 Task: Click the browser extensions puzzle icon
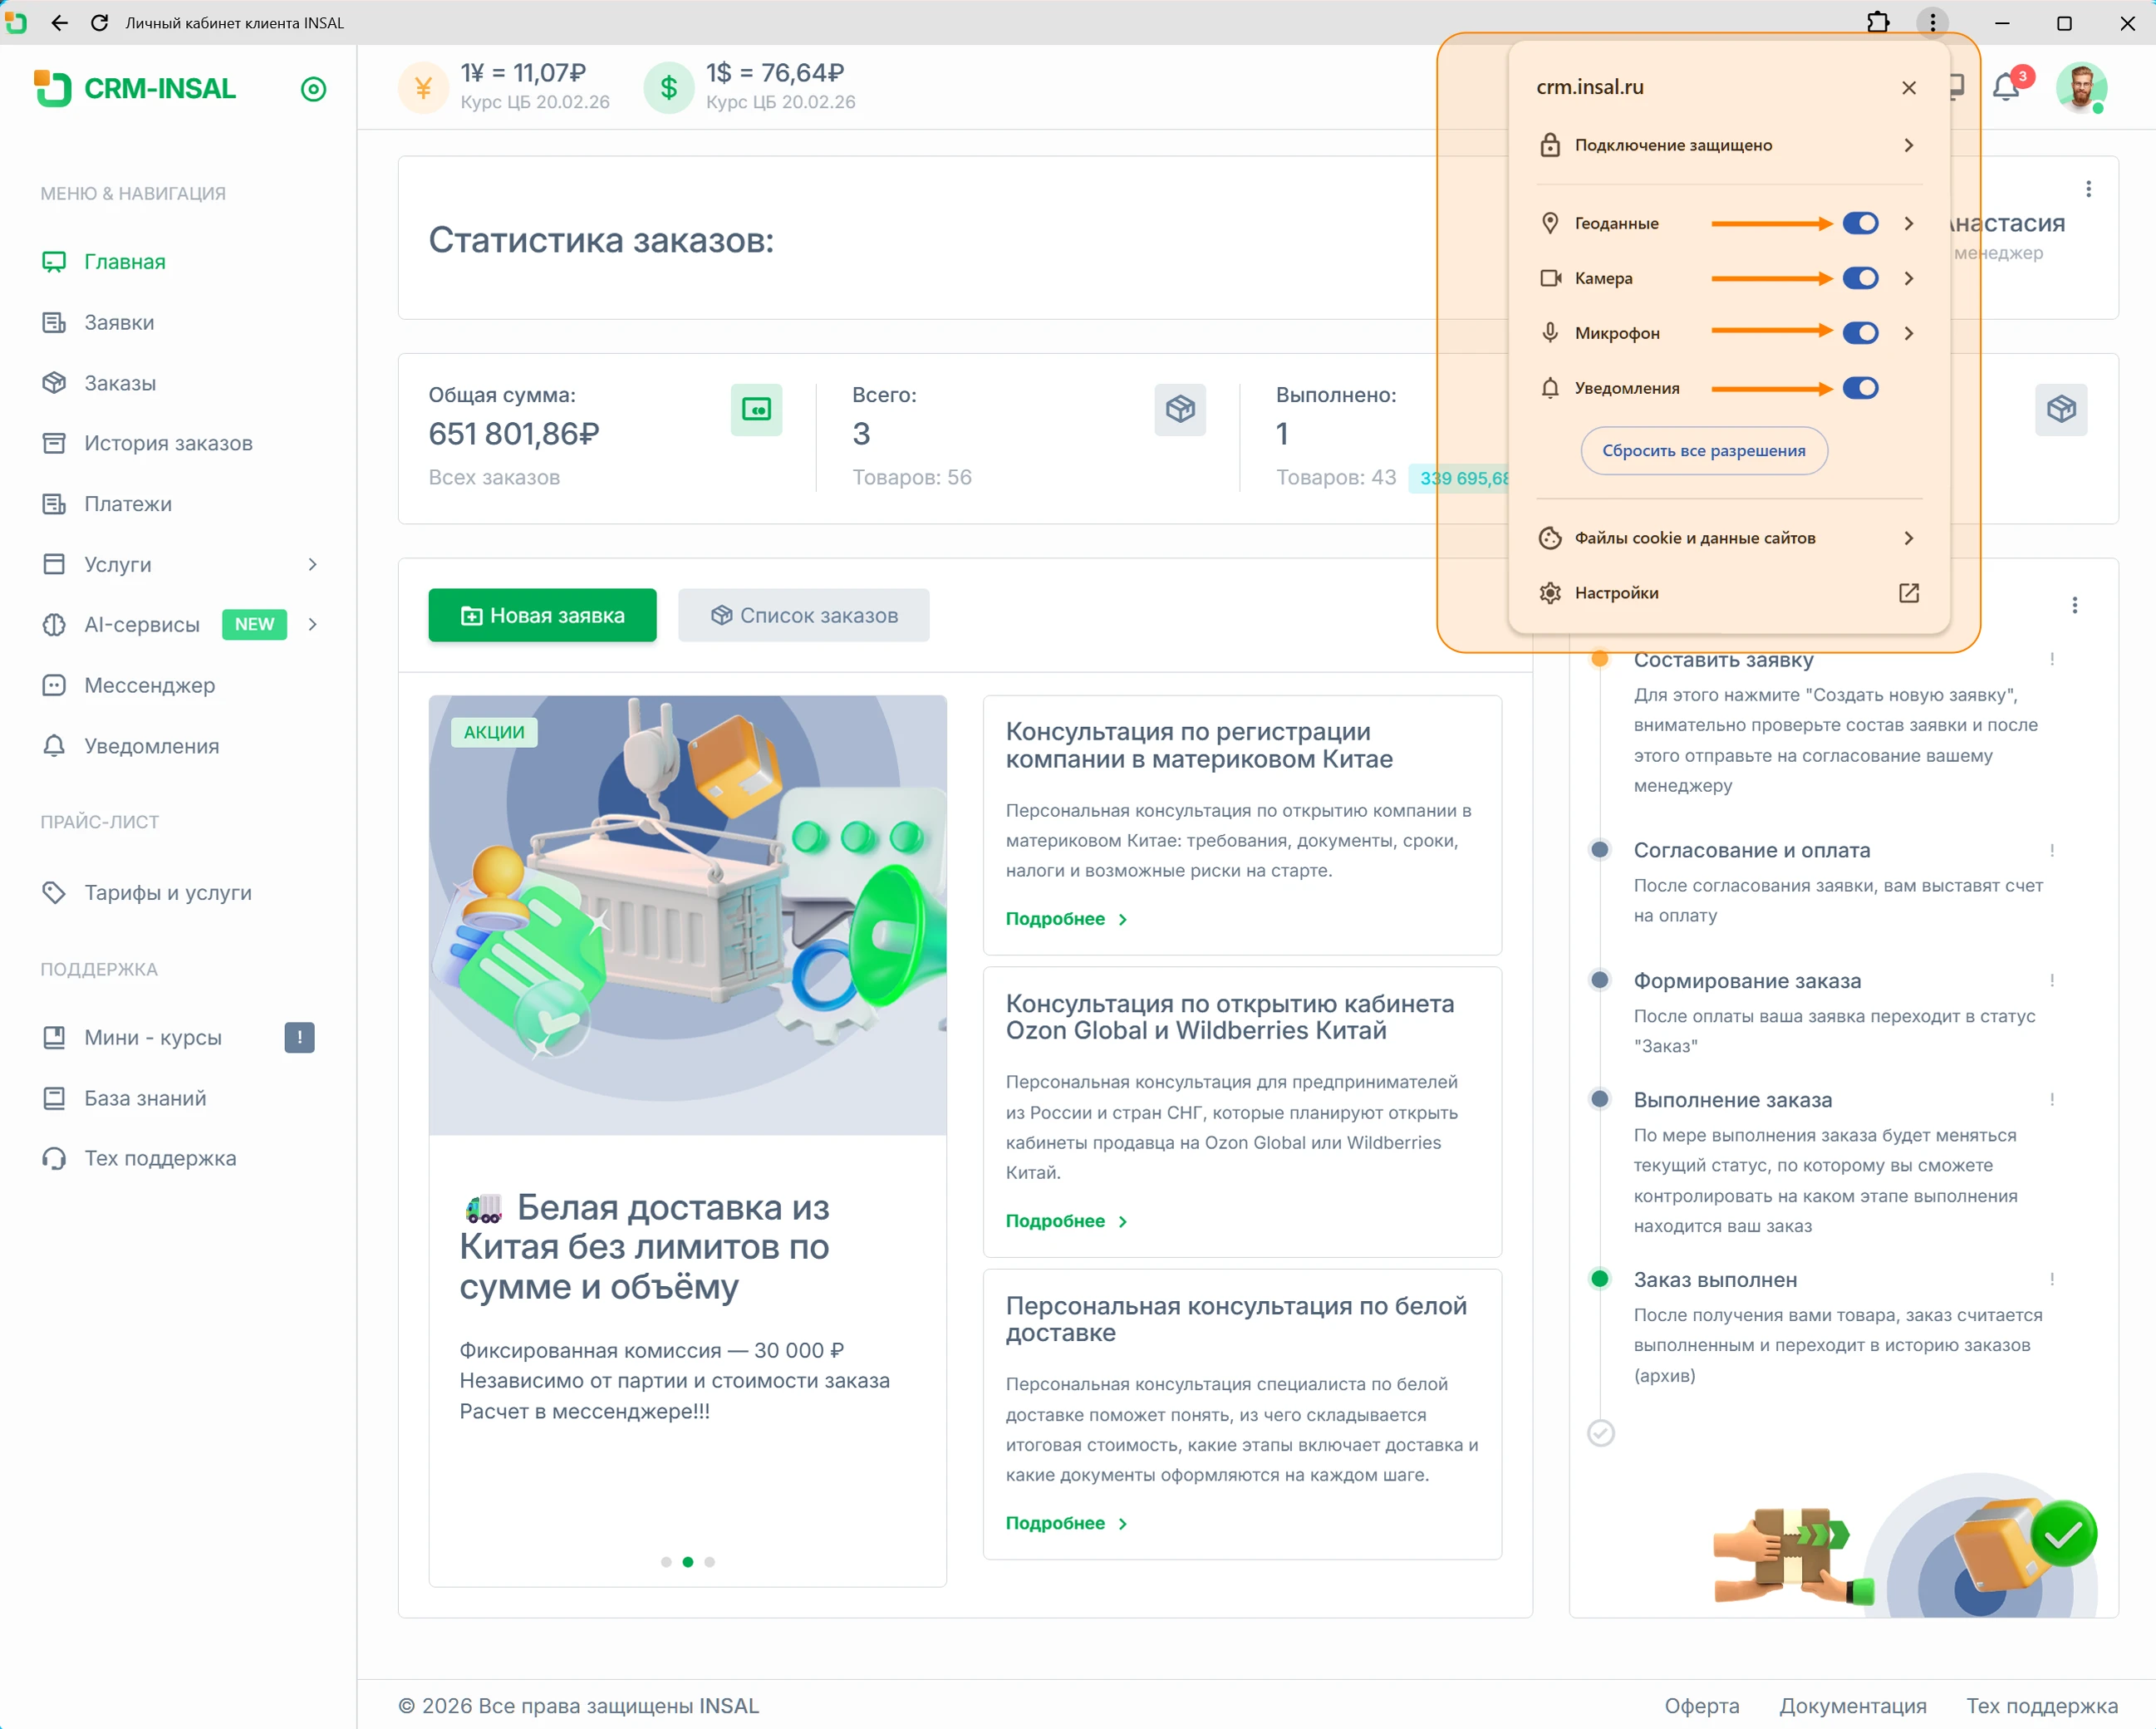pyautogui.click(x=1877, y=22)
